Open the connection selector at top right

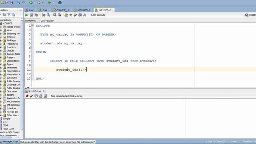click(x=250, y=15)
